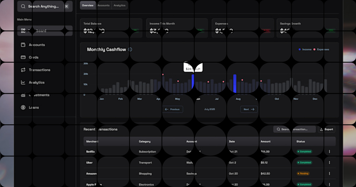Click the Completed status badge for Netflix

pyautogui.click(x=304, y=151)
